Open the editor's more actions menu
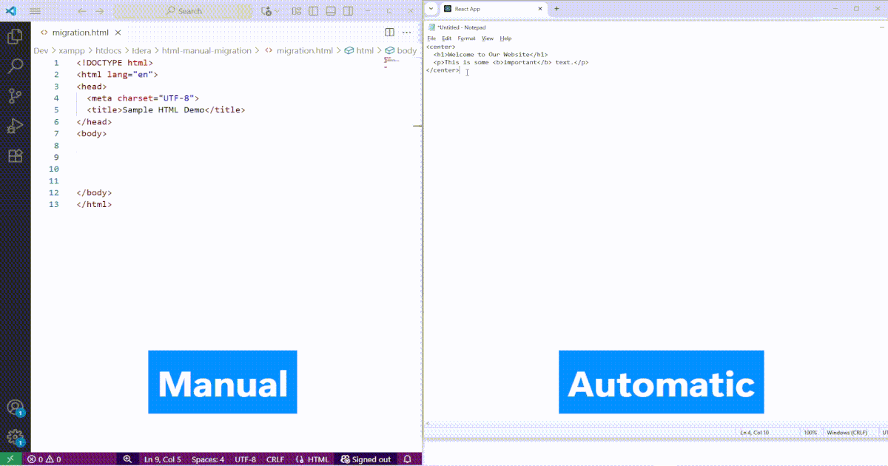Screen dimensions: 888x466 tap(406, 32)
